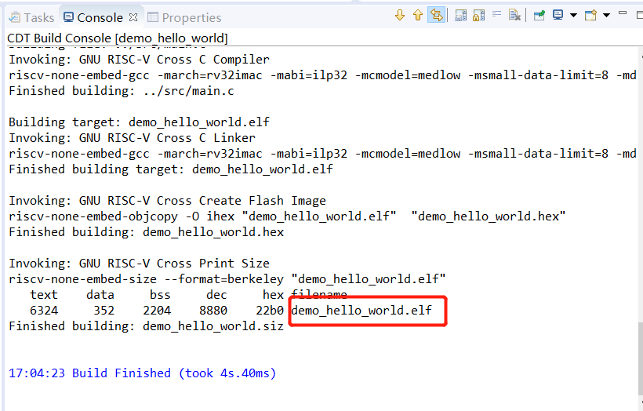
Task: Toggle Scroll Lock padlock icon
Action: pos(479,16)
